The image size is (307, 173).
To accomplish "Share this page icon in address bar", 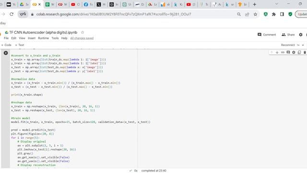I will [x=247, y=14].
